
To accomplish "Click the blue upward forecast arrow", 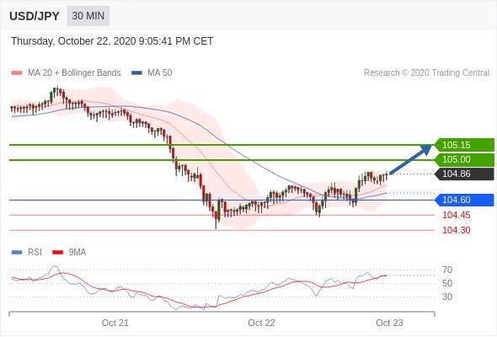I will click(x=410, y=159).
